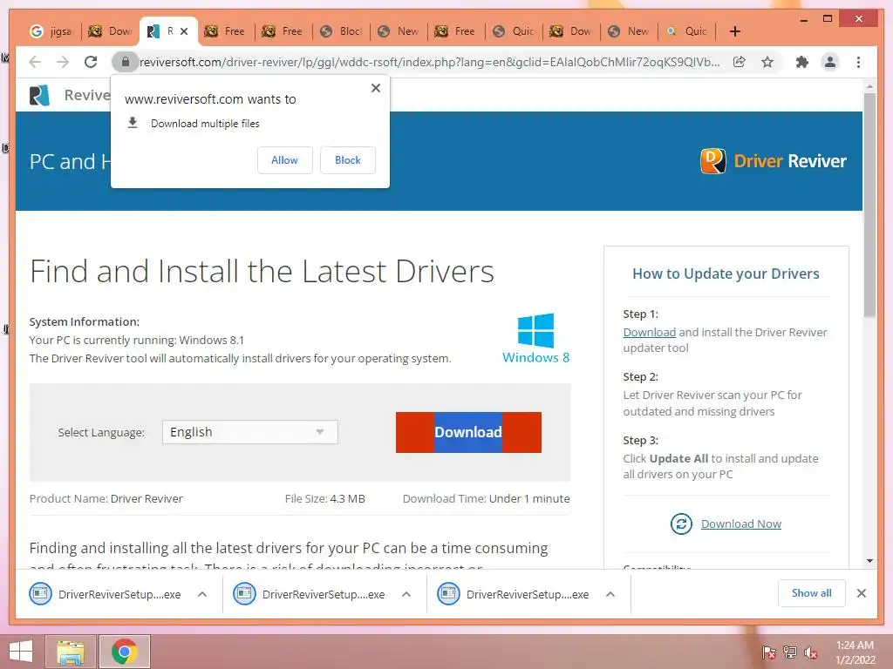Click the share page icon in address bar
893x669 pixels.
740,62
